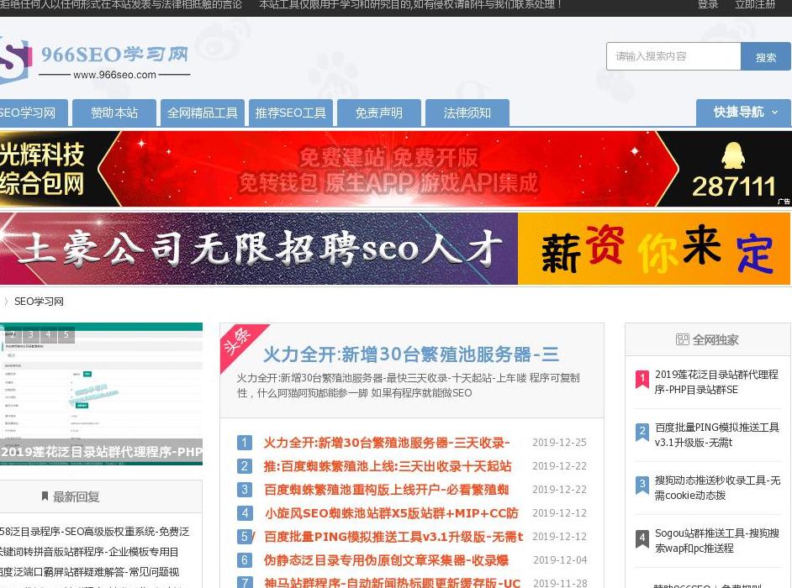Click number 6 badge in article list

point(245,559)
